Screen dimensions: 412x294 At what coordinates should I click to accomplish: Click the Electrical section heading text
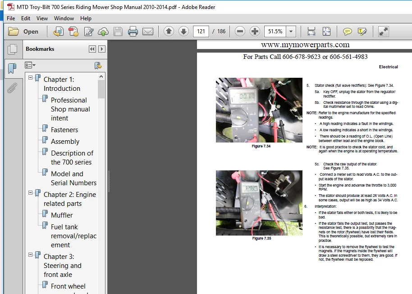pos(389,67)
